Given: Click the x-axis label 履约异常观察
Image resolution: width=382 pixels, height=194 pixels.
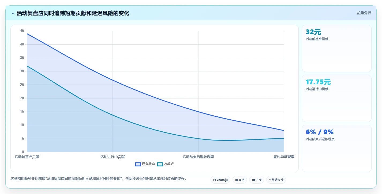Looking at the screenshot, I should [x=284, y=157].
